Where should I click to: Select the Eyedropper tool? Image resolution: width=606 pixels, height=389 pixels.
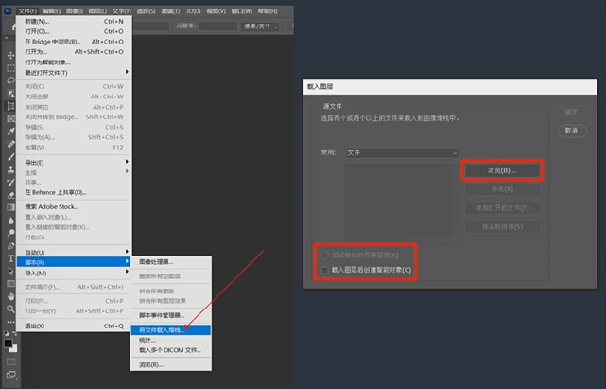pyautogui.click(x=9, y=133)
